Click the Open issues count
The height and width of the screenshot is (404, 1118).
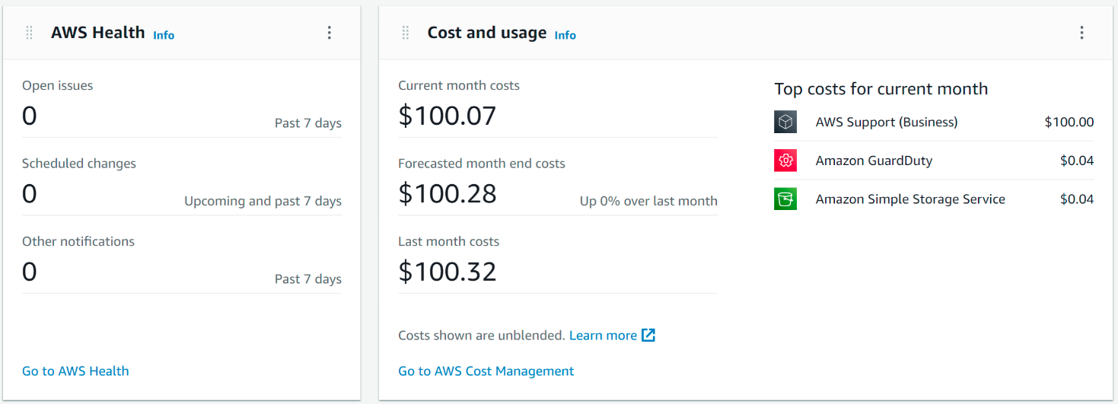(29, 116)
